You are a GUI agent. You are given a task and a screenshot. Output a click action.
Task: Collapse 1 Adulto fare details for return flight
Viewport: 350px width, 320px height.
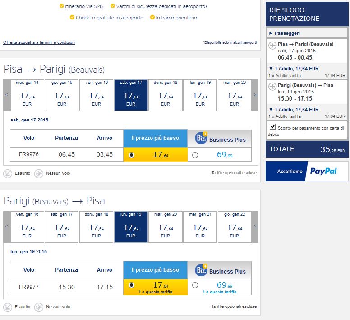click(294, 109)
